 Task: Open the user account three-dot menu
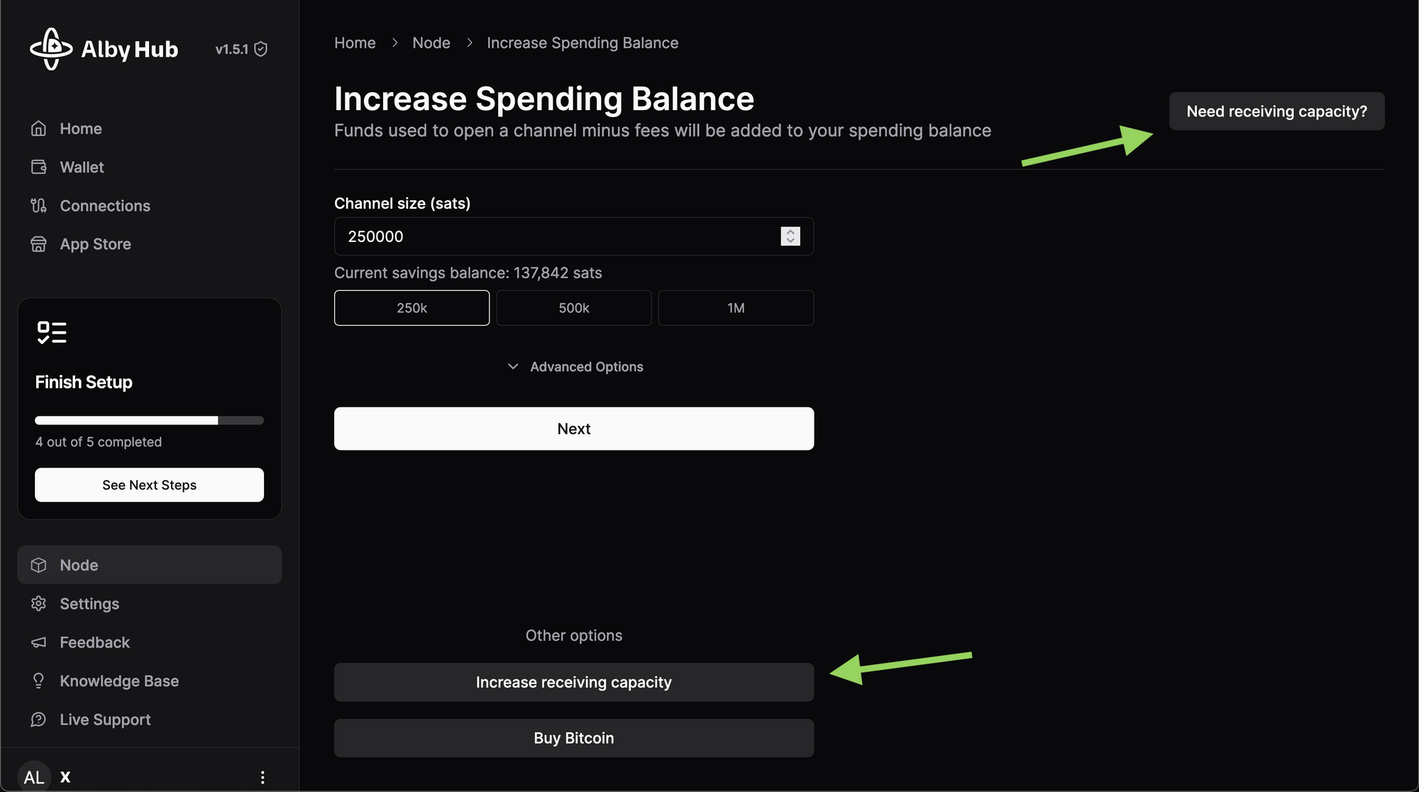[263, 777]
